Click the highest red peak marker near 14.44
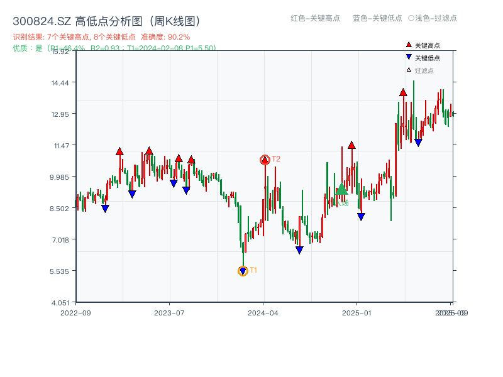Screen dimensions: 503x377 point(402,92)
